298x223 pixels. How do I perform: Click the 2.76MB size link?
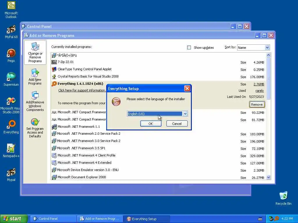[259, 84]
